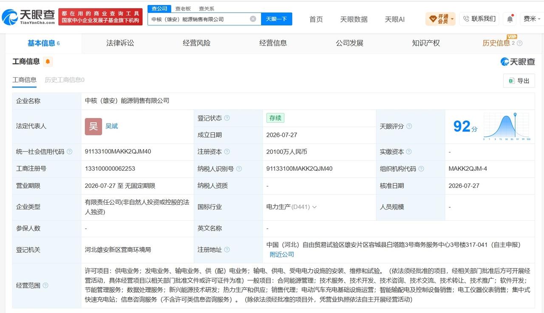The image size is (544, 313).
Task: Click the 20100万人民币 registered capital value
Action: [x=287, y=152]
